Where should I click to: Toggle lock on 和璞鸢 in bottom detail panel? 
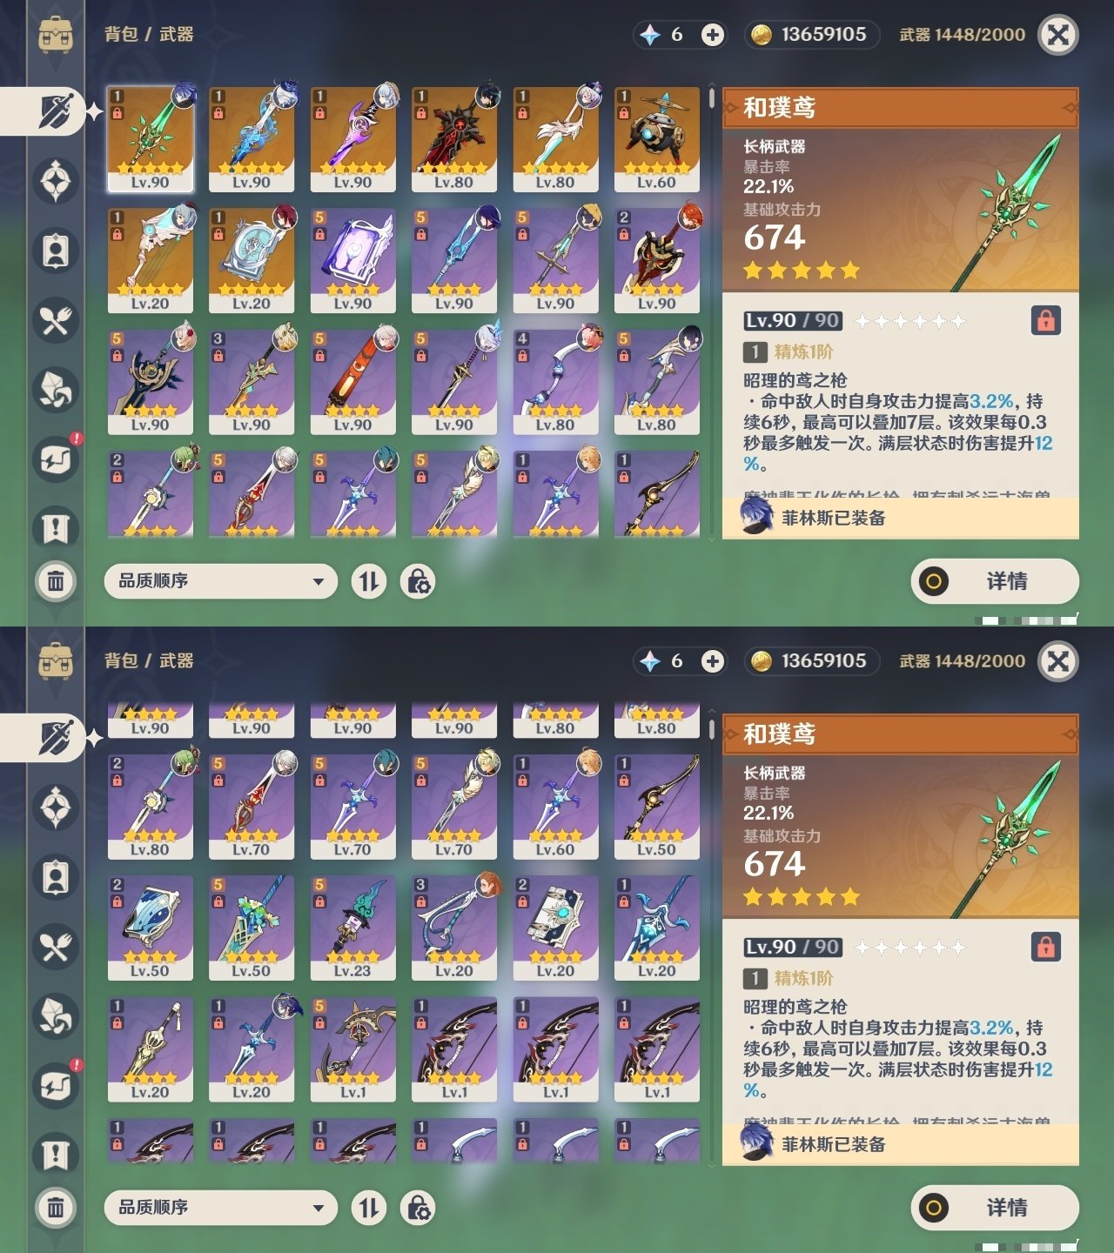coord(1045,947)
